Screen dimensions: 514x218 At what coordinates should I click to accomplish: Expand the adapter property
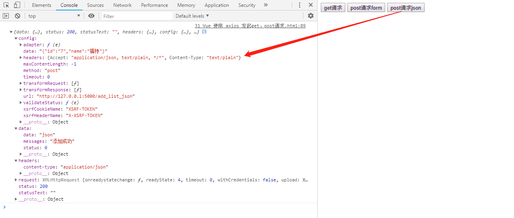(x=21, y=45)
